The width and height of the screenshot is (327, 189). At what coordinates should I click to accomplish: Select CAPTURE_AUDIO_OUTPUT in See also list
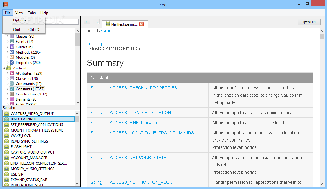pos(39,152)
